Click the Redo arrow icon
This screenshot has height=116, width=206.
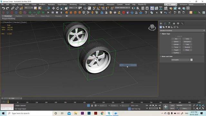pyautogui.click(x=8, y=8)
